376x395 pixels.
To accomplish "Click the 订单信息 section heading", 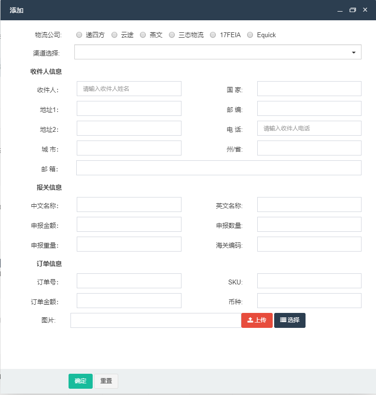I will 49,264.
